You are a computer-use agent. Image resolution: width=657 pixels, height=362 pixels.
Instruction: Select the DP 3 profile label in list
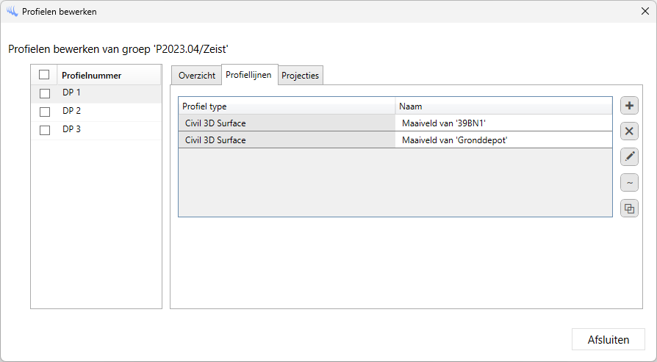72,130
